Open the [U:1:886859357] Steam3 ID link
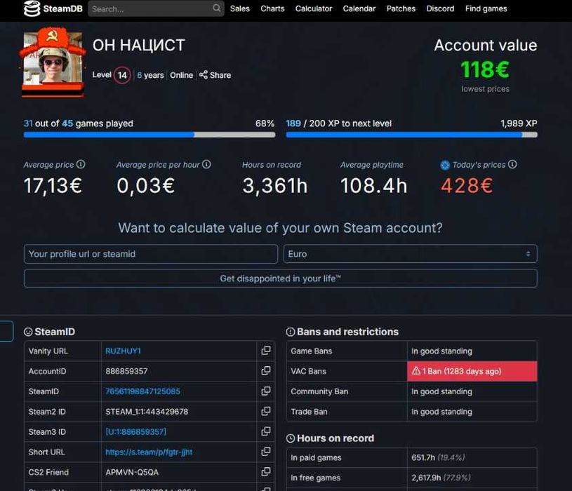The height and width of the screenshot is (491, 572). pyautogui.click(x=135, y=431)
